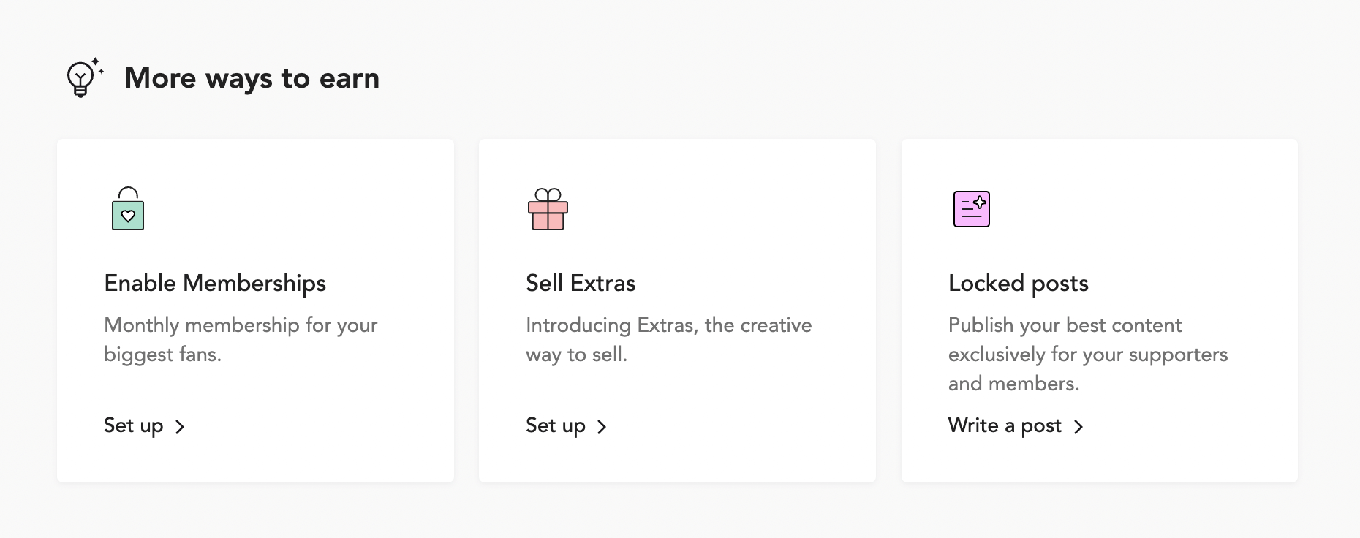Open Set up under Enable Memberships
The image size is (1360, 538).
pos(134,425)
